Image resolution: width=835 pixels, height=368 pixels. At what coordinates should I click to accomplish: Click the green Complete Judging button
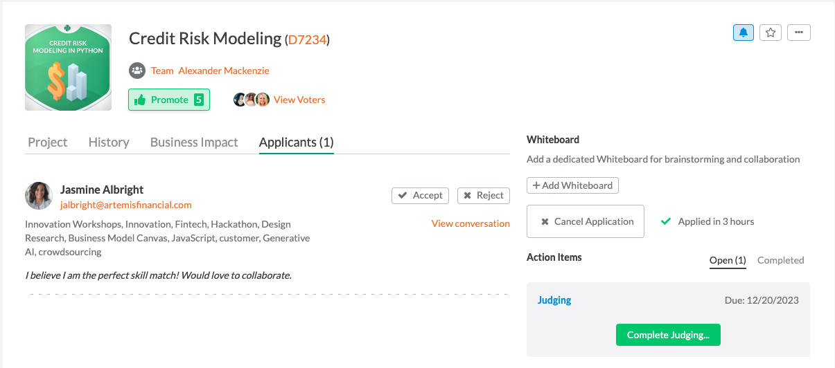click(x=668, y=335)
